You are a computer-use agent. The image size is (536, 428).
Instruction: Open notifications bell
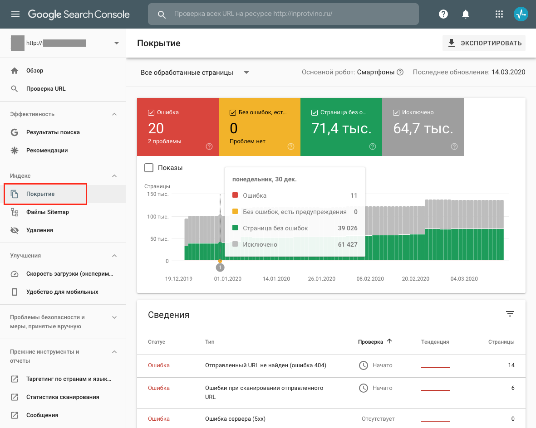[466, 14]
